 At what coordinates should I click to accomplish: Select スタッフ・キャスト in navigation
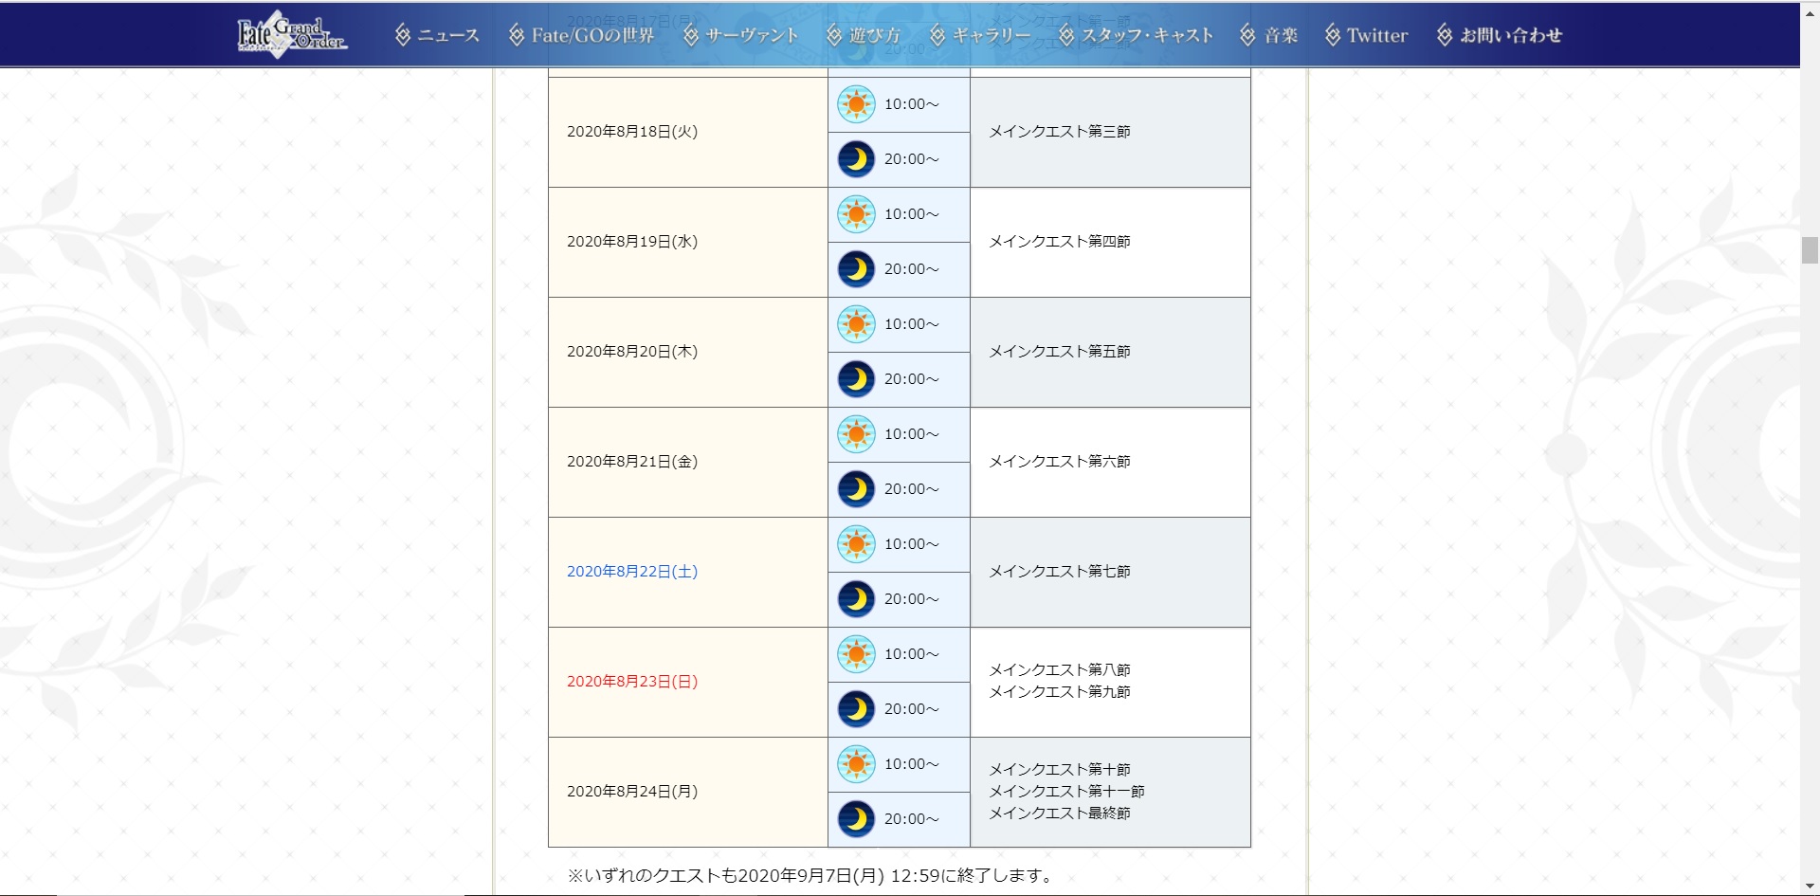tap(1136, 36)
